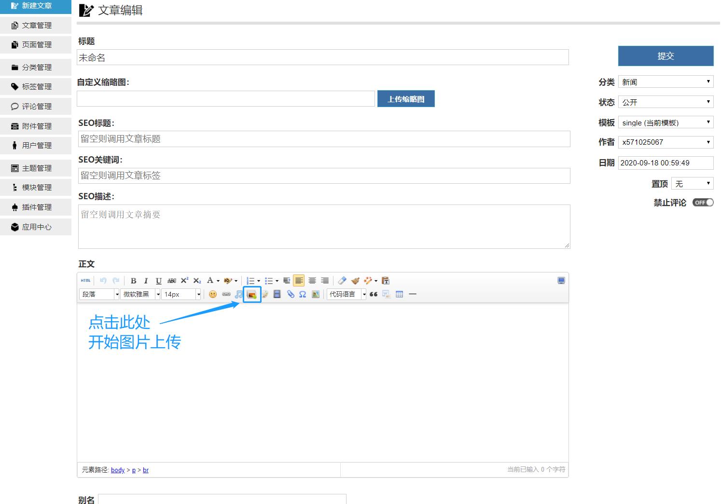Open the 分类 category dropdown

(666, 82)
